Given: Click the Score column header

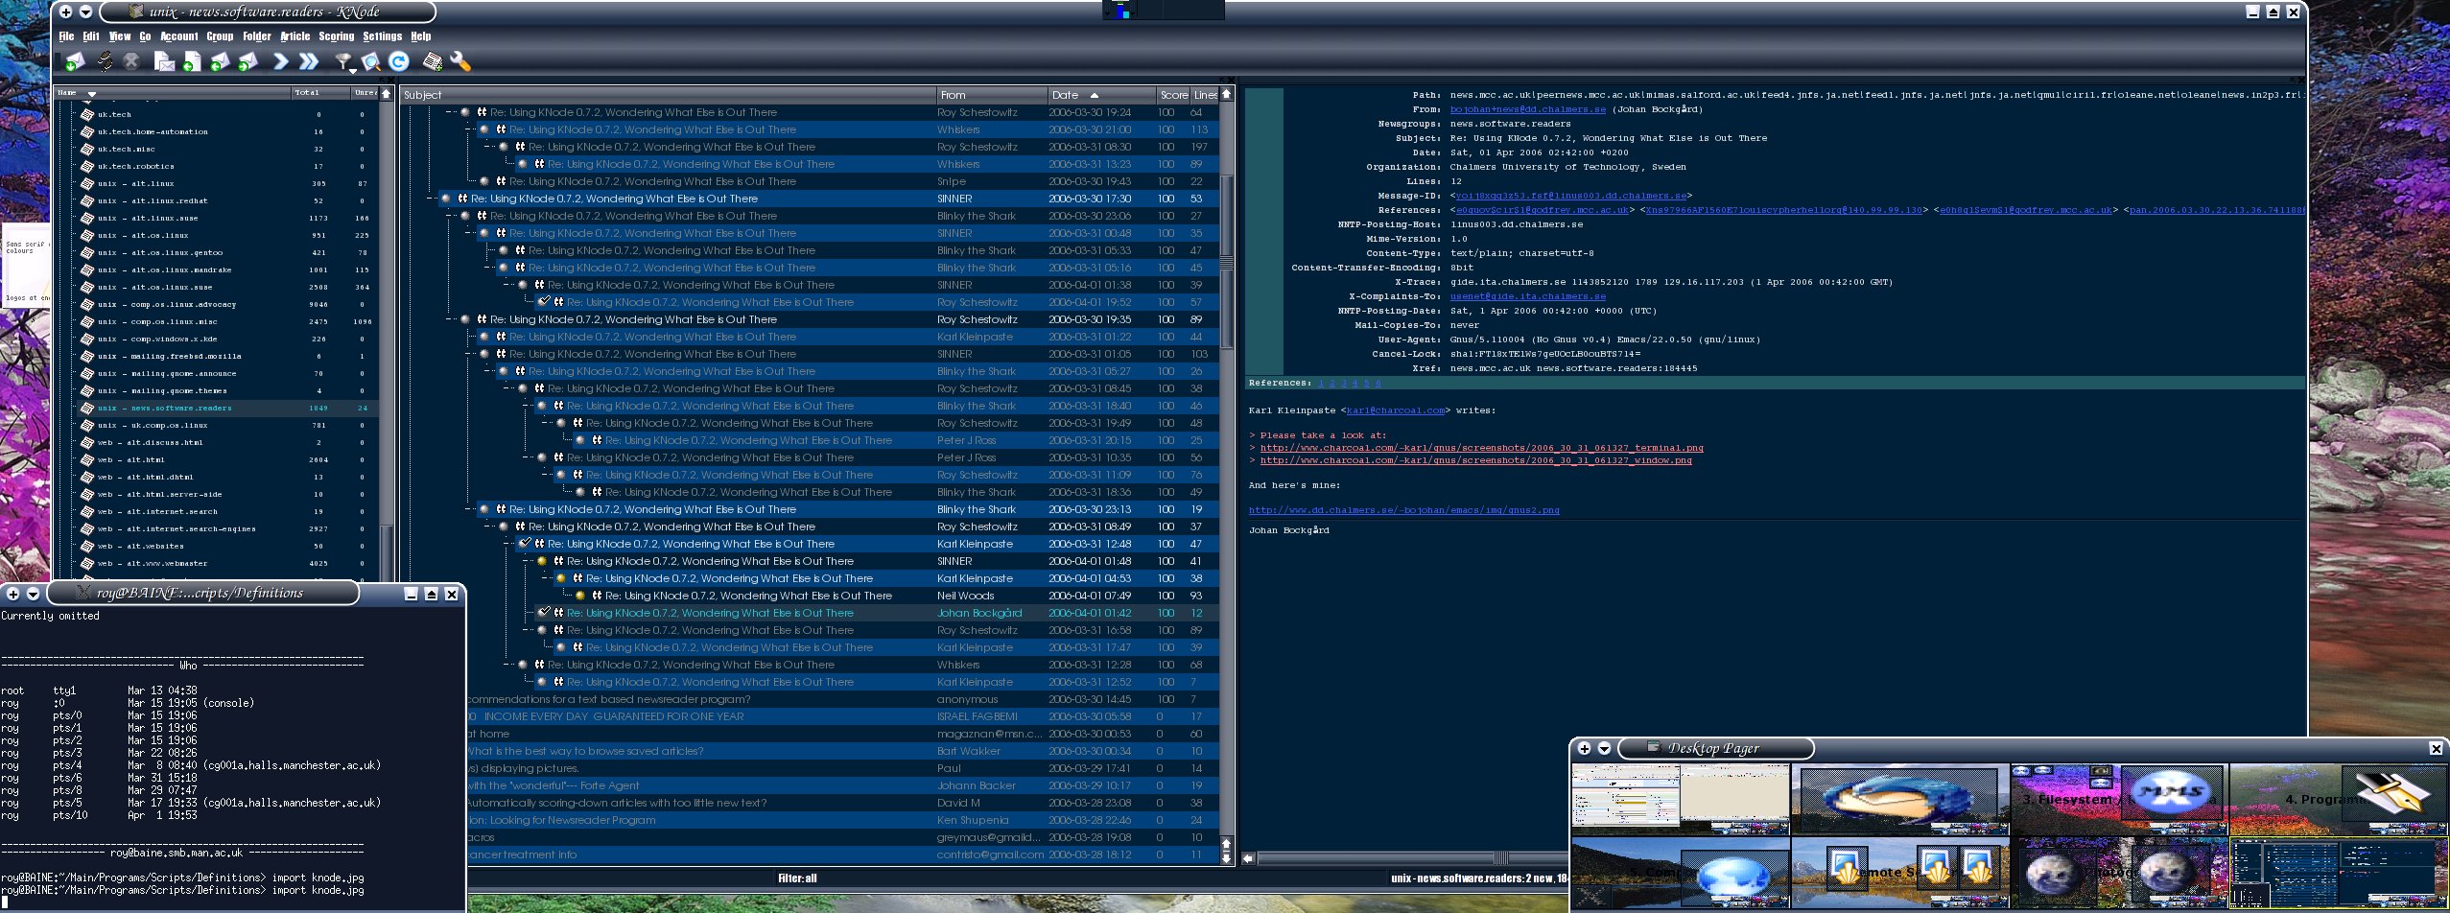Looking at the screenshot, I should tap(1173, 95).
